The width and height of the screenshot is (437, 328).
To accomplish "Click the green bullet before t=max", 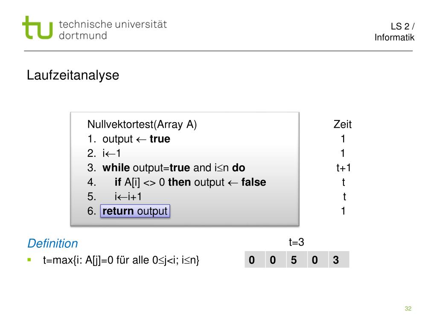I will [29, 260].
